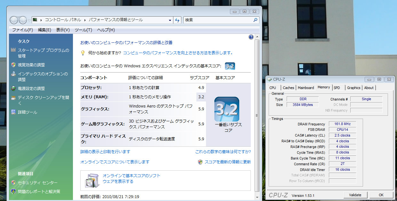
Task: Click the shield icon next to 視覚効果の調整
Action: [x=13, y=65]
